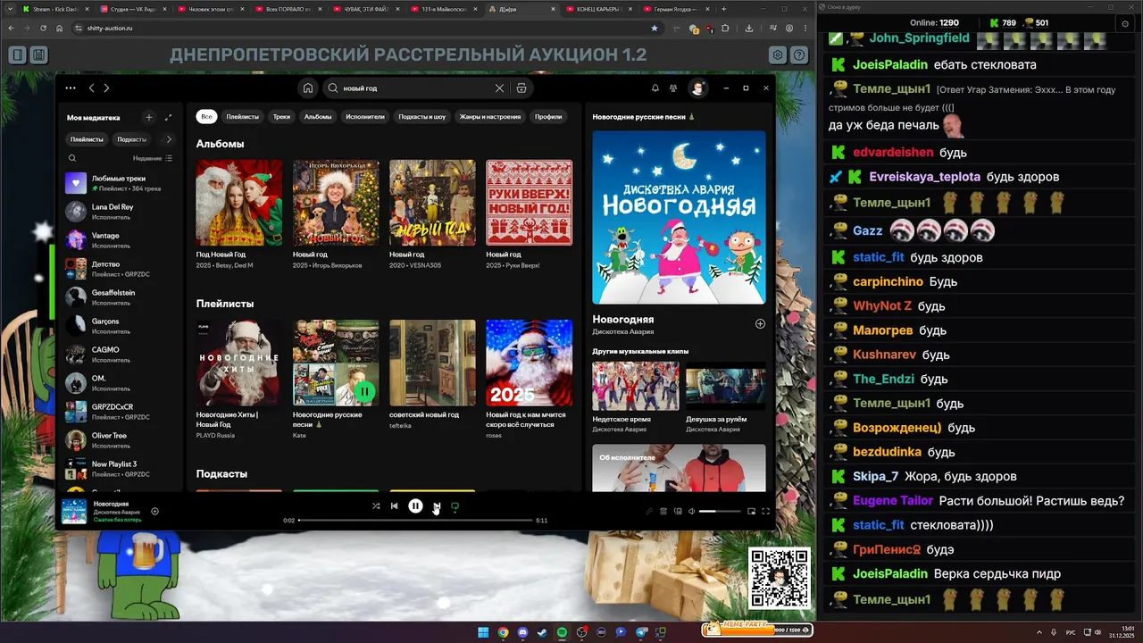Navigate forward in Spotify
1143x643 pixels.
(106, 88)
